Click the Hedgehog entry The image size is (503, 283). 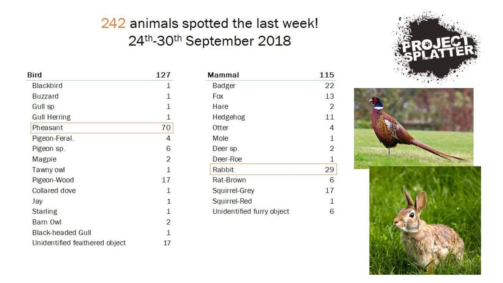229,117
